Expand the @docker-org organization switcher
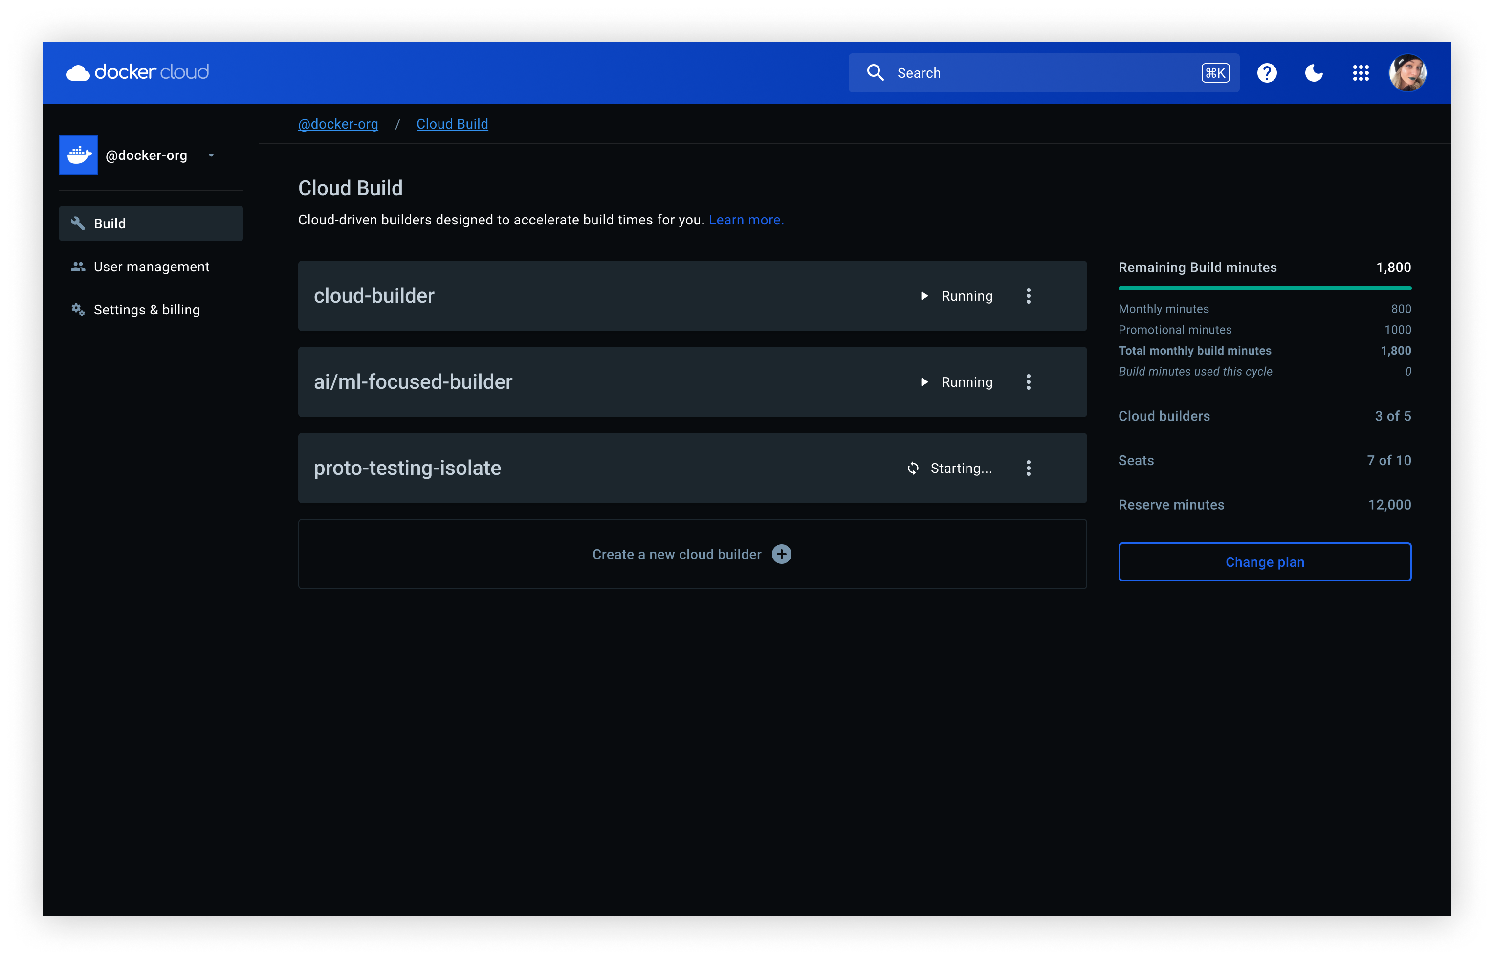The width and height of the screenshot is (1494, 961). tap(211, 155)
